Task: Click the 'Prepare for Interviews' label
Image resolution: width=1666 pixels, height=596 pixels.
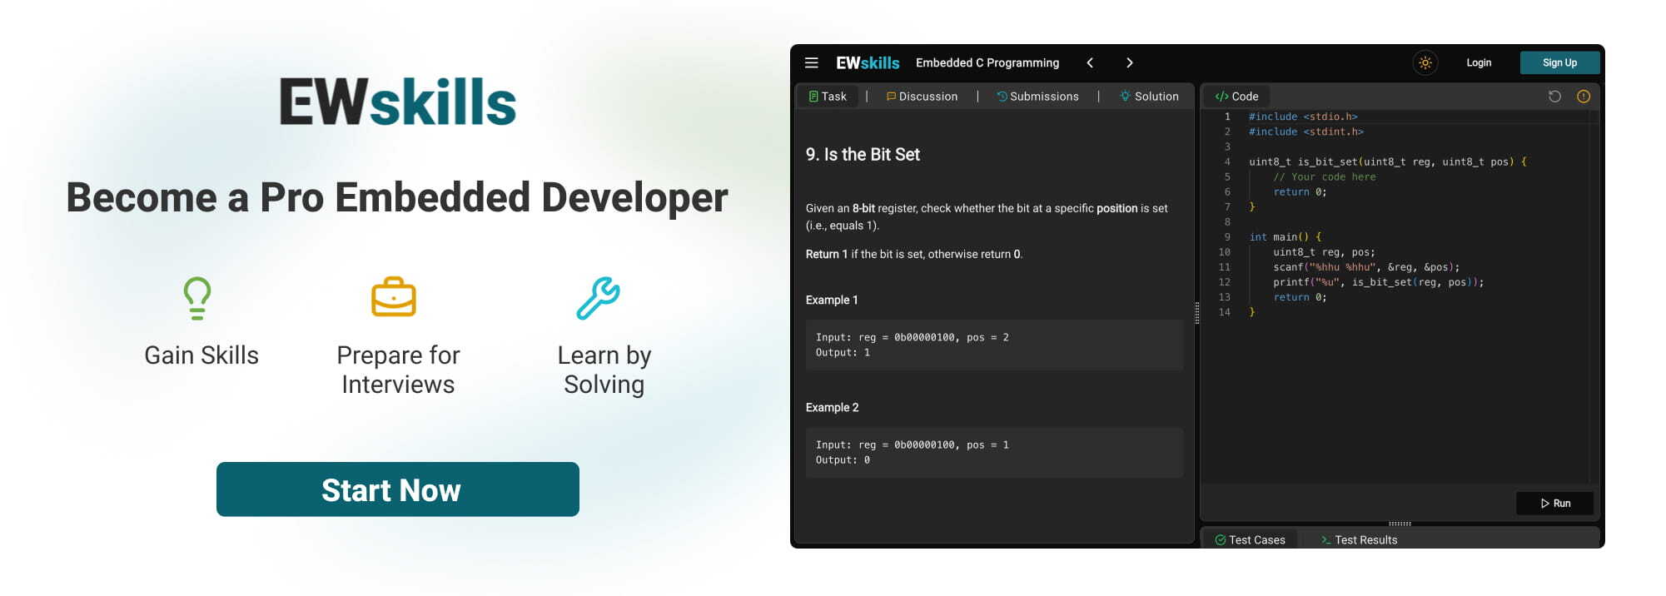Action: click(x=398, y=370)
